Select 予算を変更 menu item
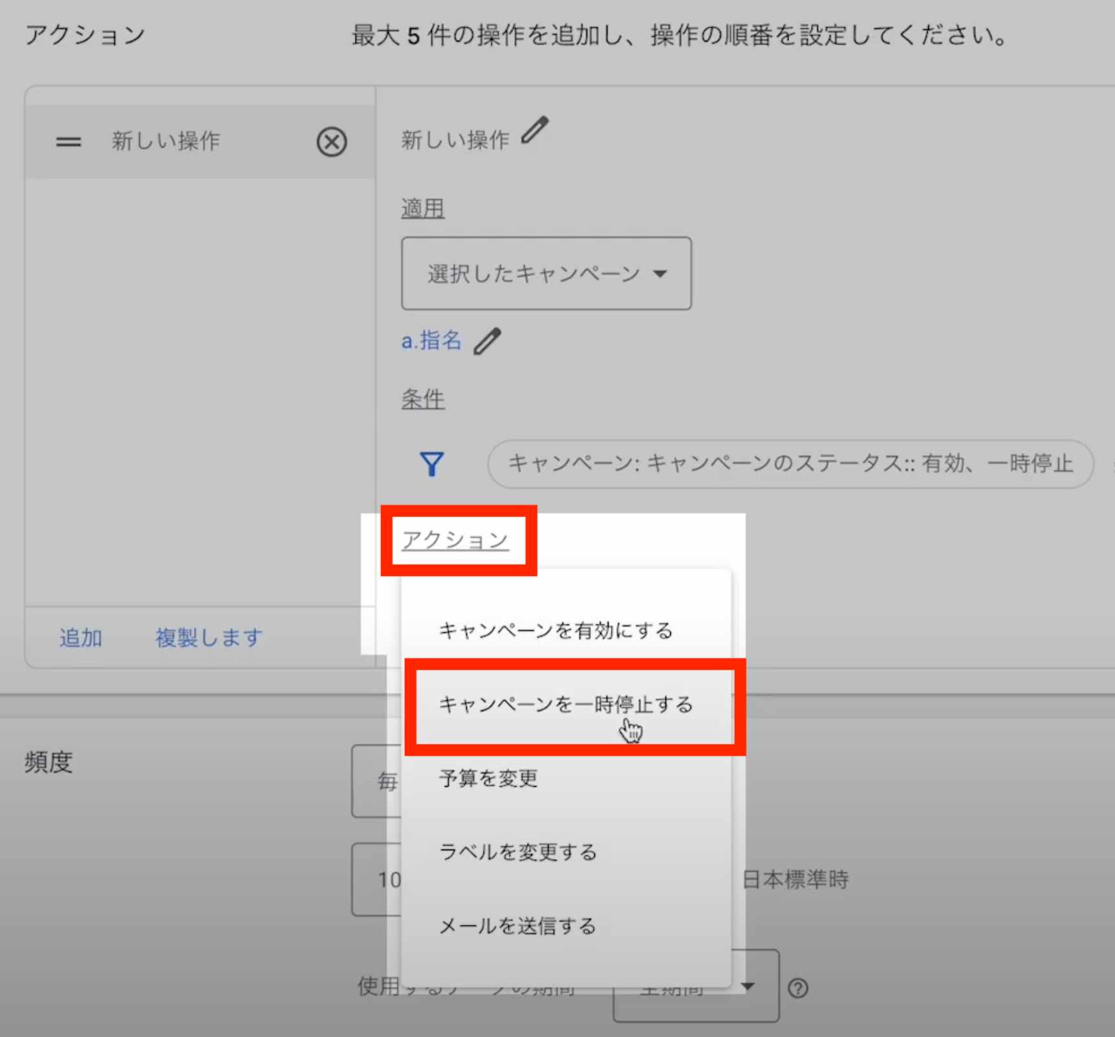Image resolution: width=1115 pixels, height=1037 pixels. [488, 778]
